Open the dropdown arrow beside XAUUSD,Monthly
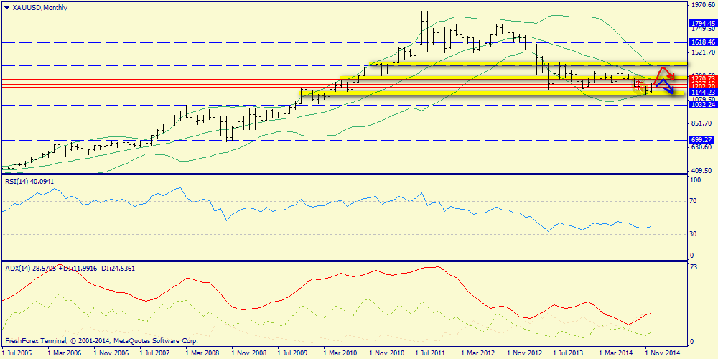 click(6, 6)
